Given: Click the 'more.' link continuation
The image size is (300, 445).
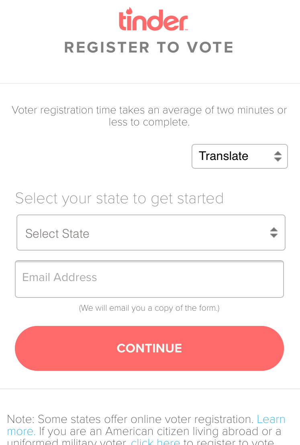Looking at the screenshot, I should tap(21, 431).
